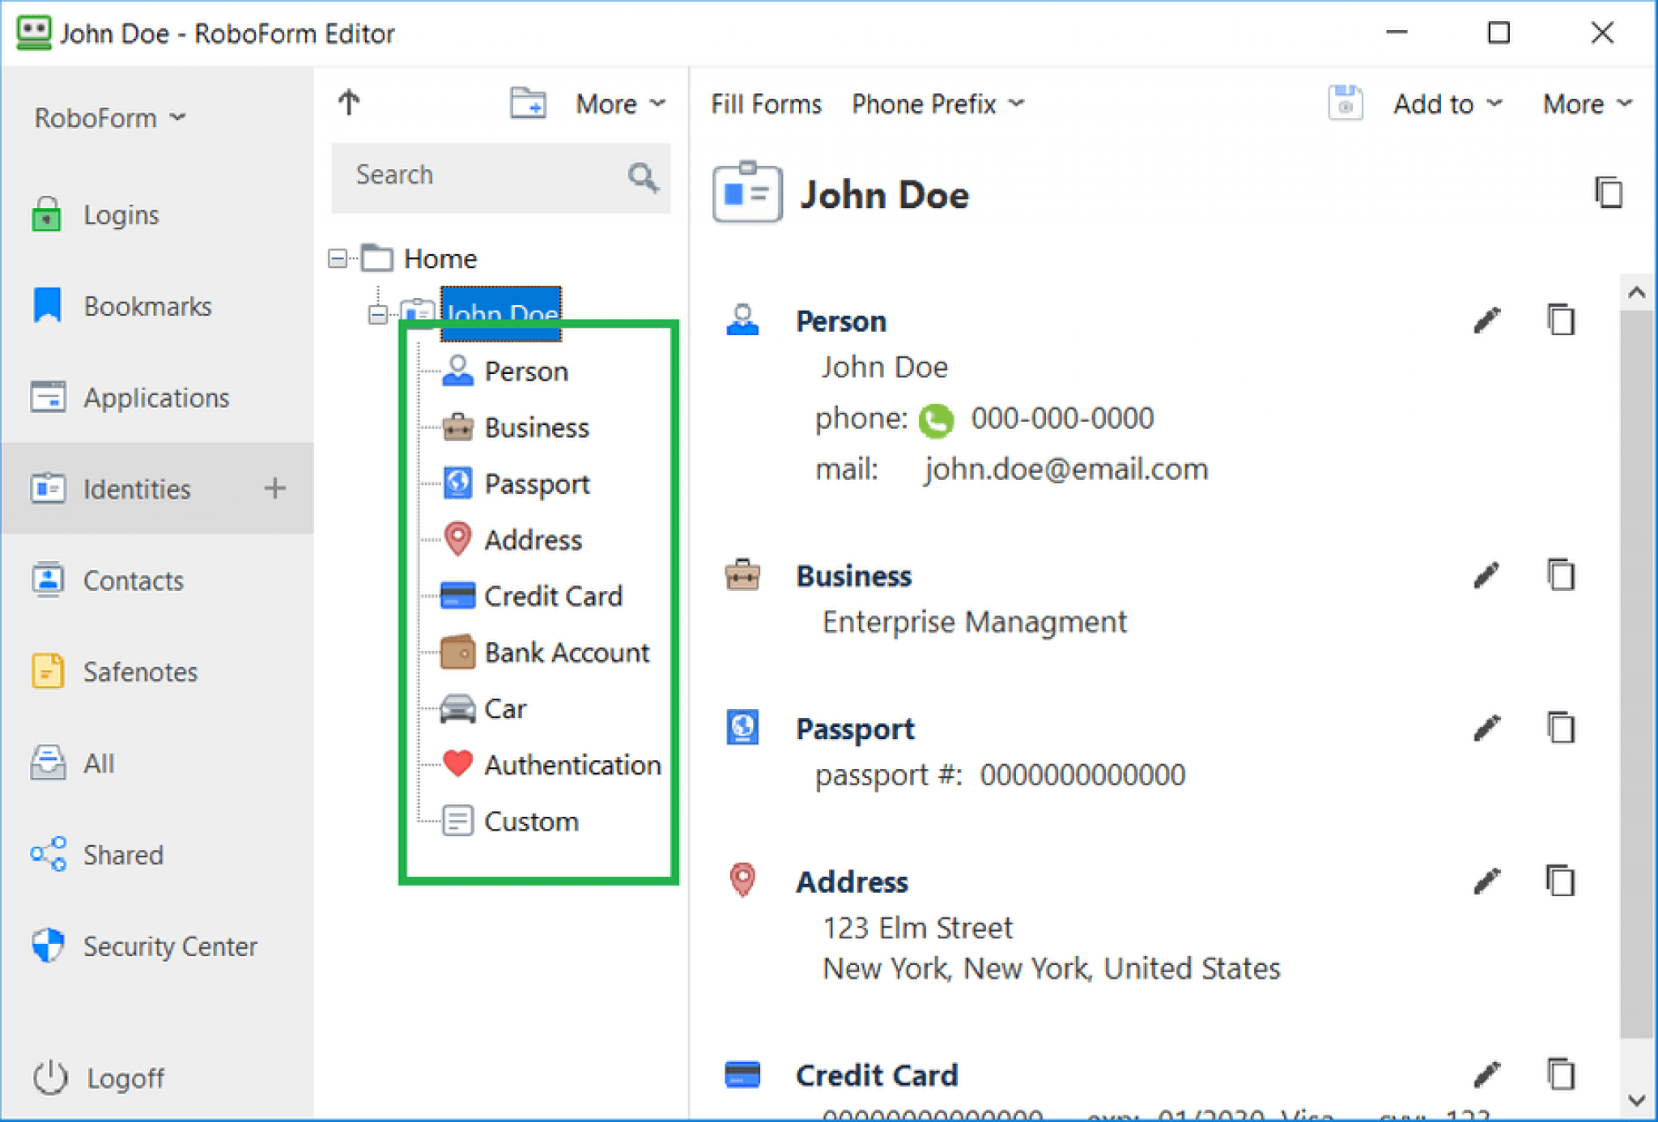Expand the Add to dropdown
The width and height of the screenshot is (1658, 1122).
coord(1447,104)
